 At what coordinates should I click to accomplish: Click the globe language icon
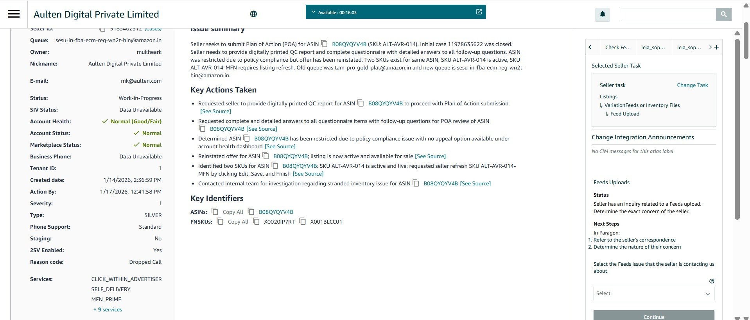pos(253,14)
